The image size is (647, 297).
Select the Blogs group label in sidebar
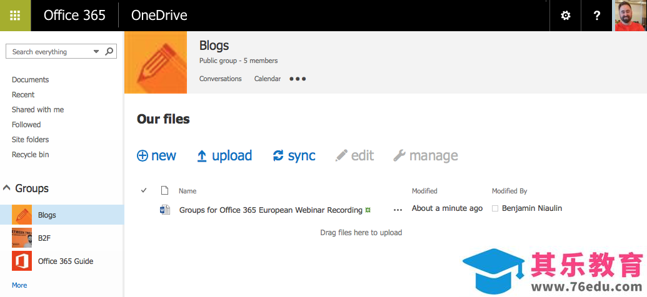(47, 215)
